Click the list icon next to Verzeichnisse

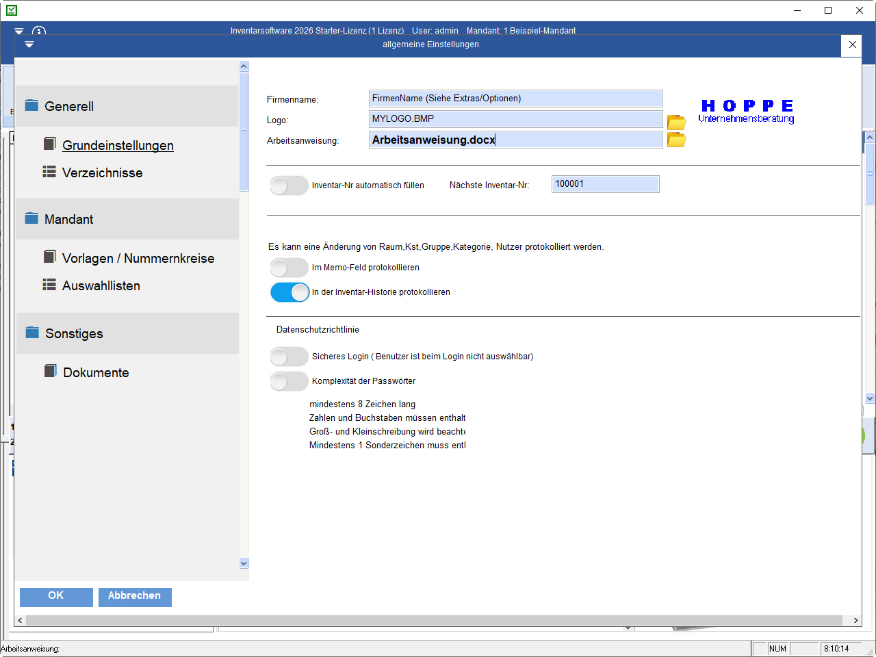49,172
